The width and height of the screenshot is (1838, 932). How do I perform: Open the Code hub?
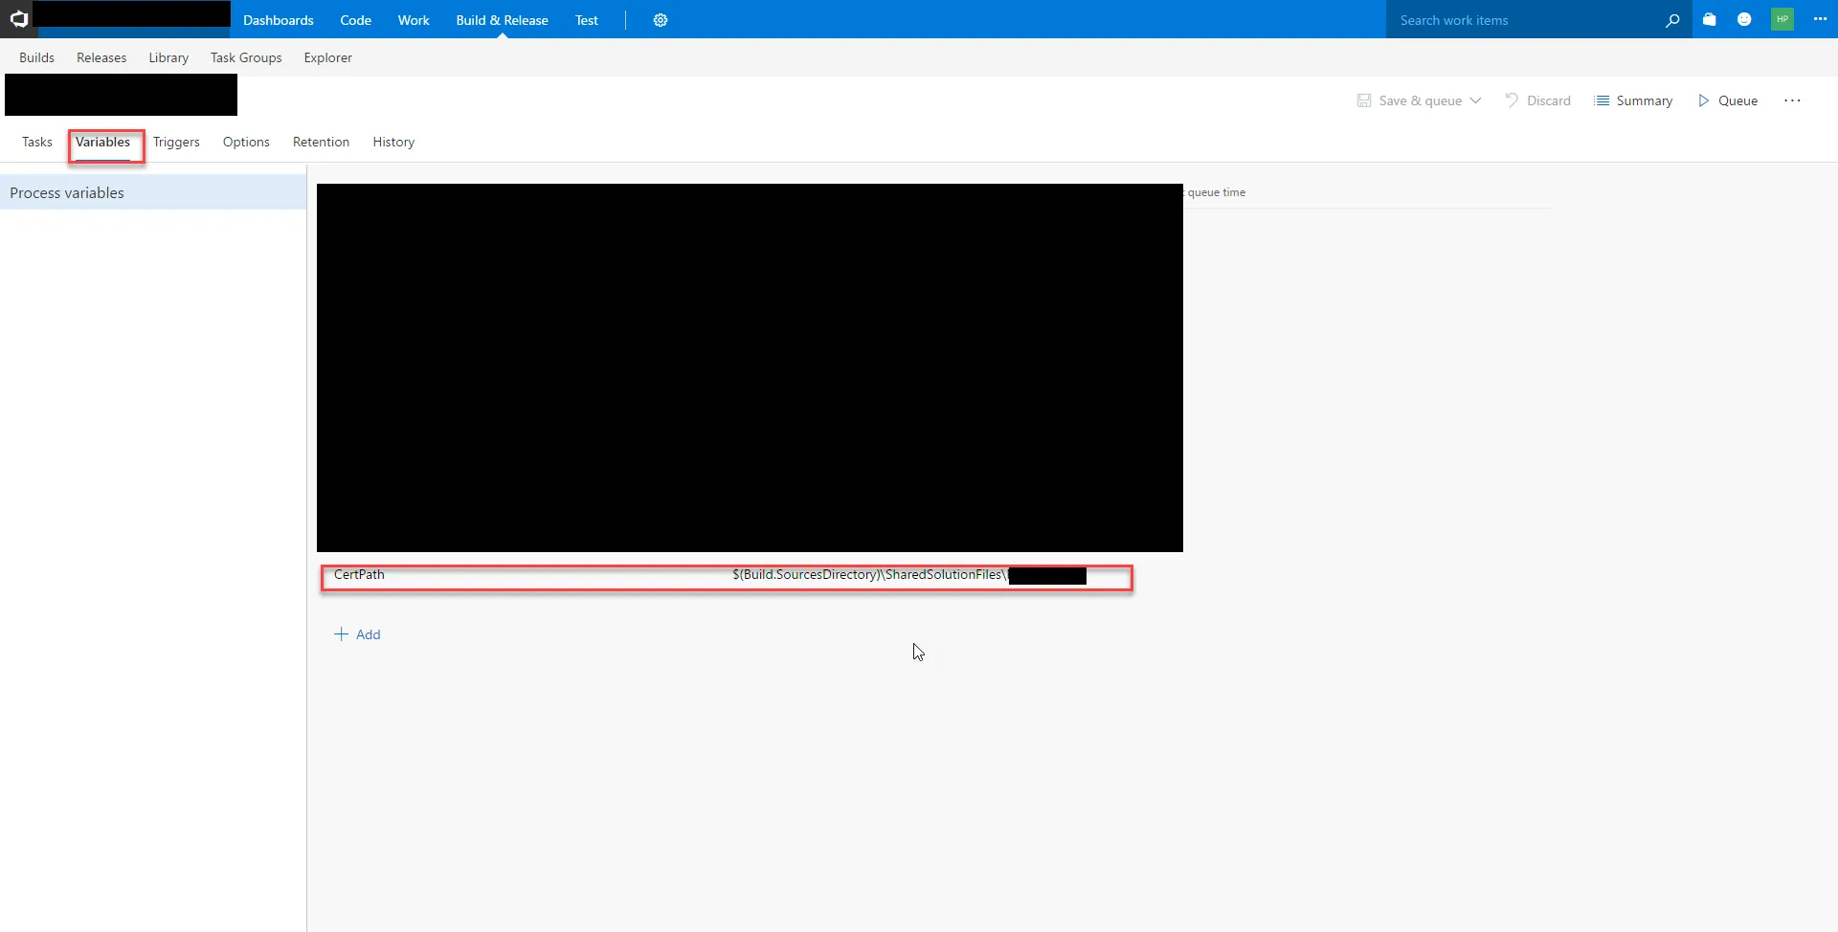tap(356, 20)
